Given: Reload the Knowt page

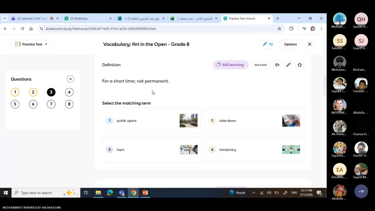Looking at the screenshot, I should pos(22,28).
